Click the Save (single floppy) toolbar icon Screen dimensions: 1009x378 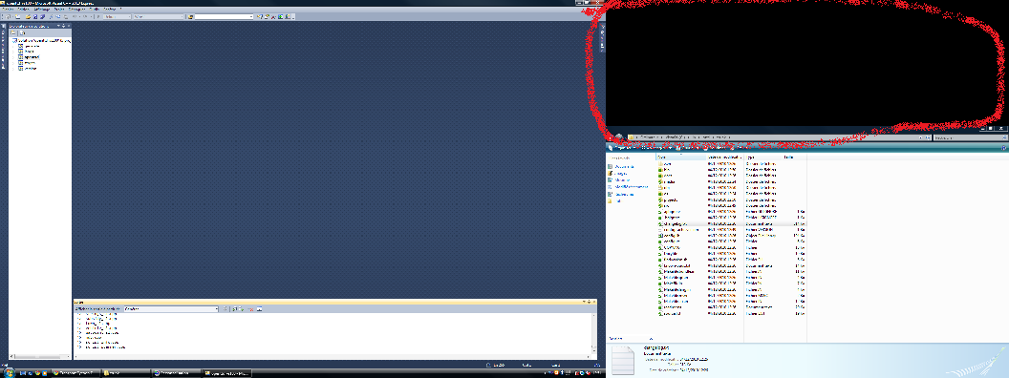pyautogui.click(x=35, y=17)
